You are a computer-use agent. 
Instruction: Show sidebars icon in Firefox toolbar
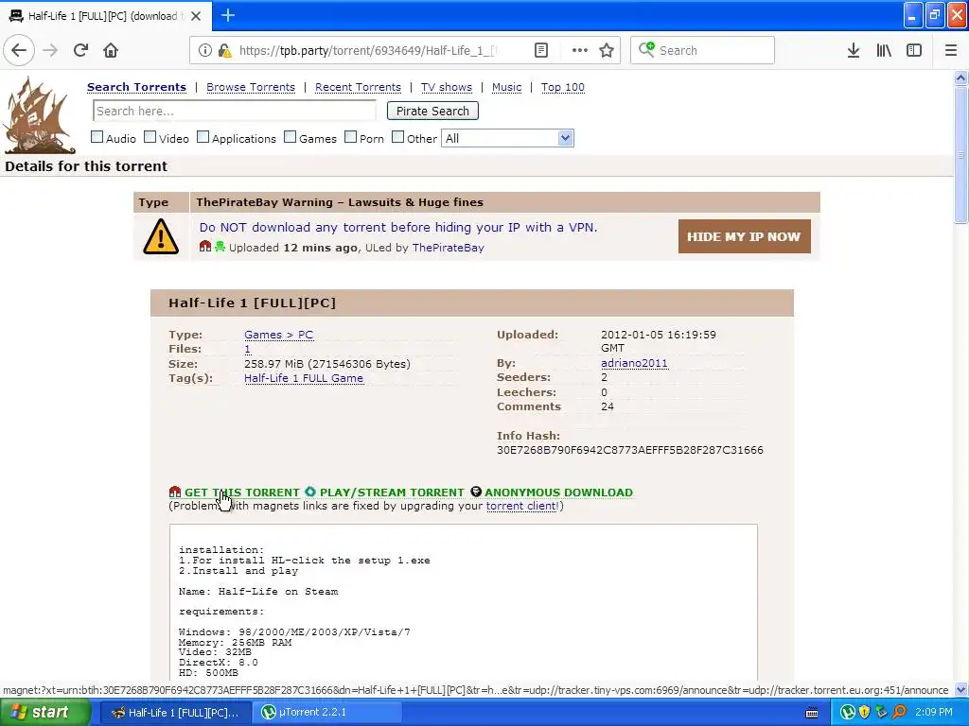[x=914, y=50]
